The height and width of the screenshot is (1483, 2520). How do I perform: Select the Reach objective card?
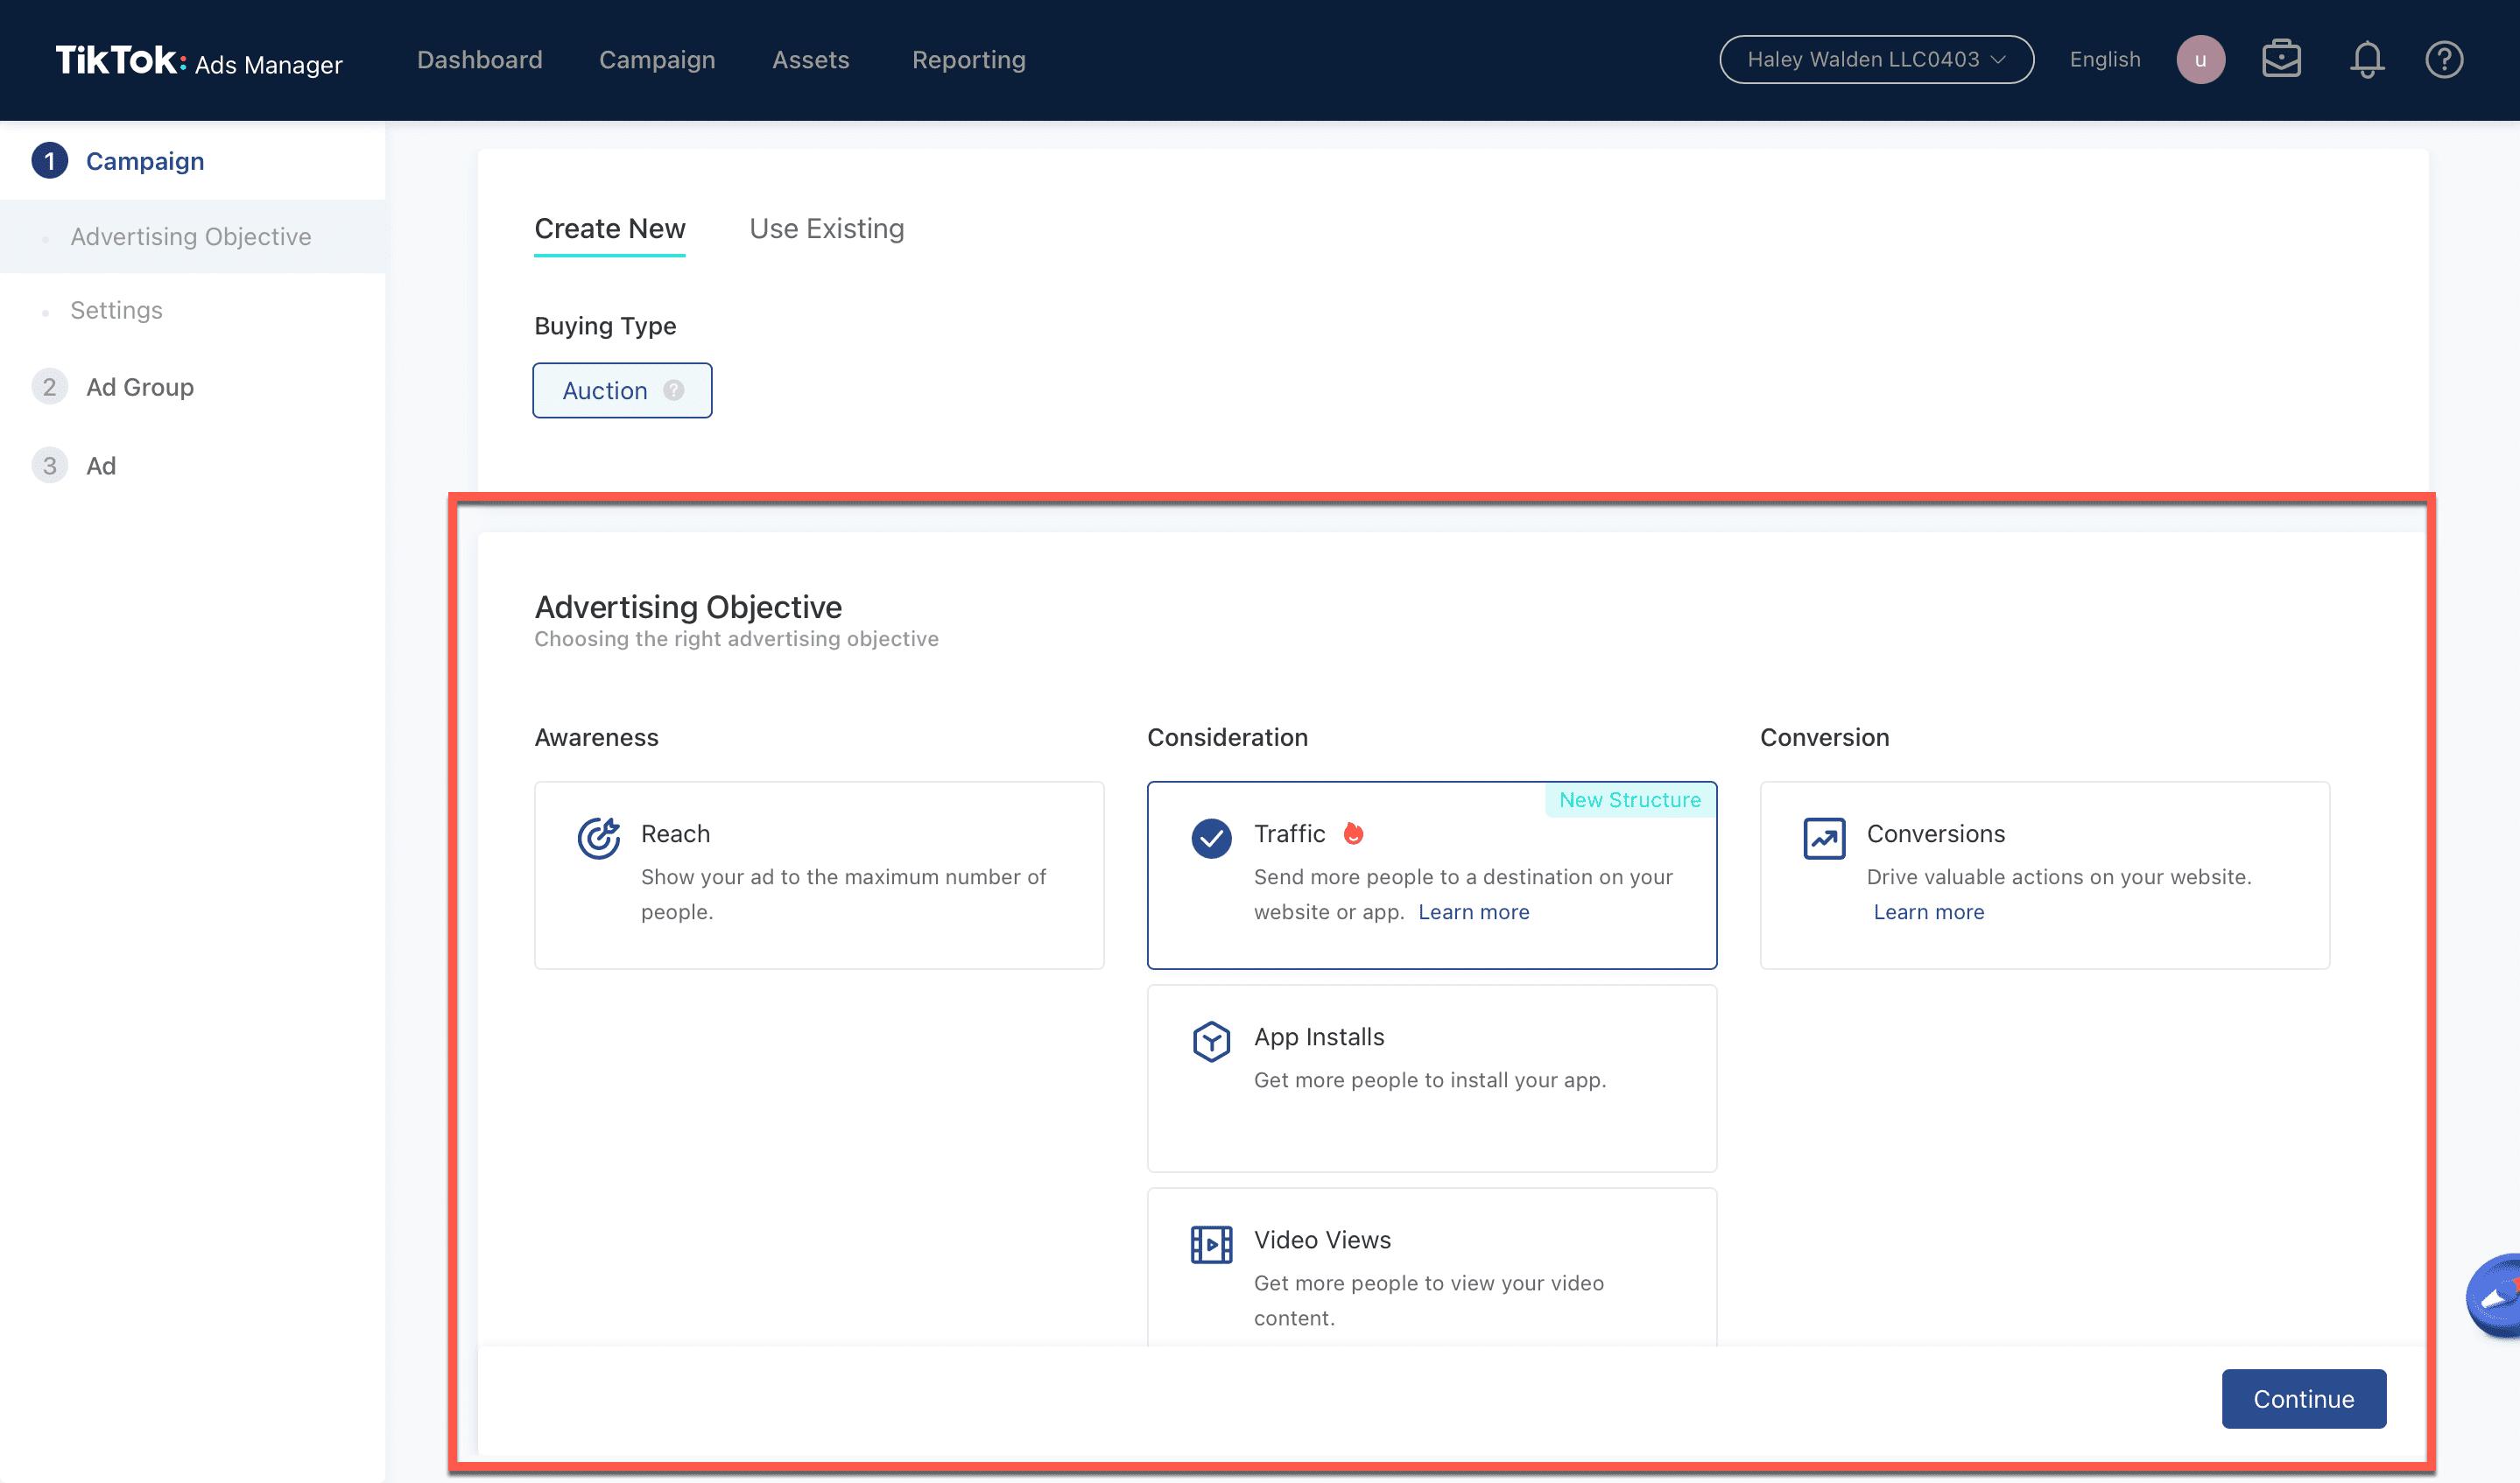[818, 874]
